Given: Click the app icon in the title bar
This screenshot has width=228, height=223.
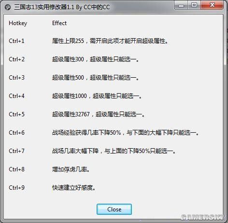Looking at the screenshot, I should coord(8,7).
